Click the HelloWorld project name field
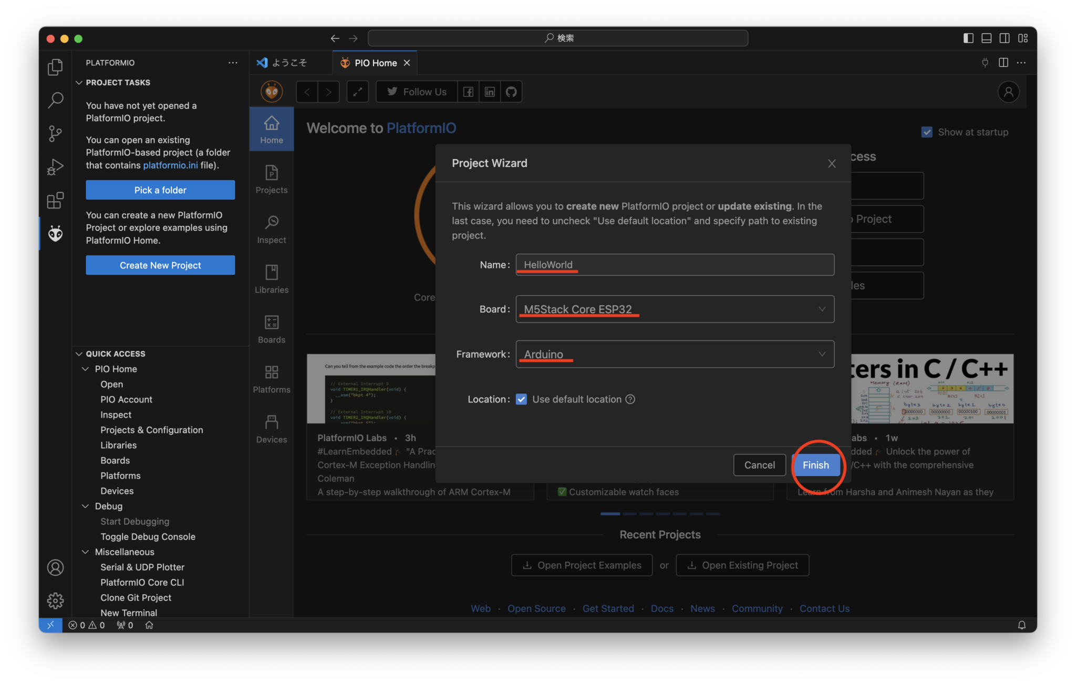This screenshot has width=1076, height=684. point(674,264)
